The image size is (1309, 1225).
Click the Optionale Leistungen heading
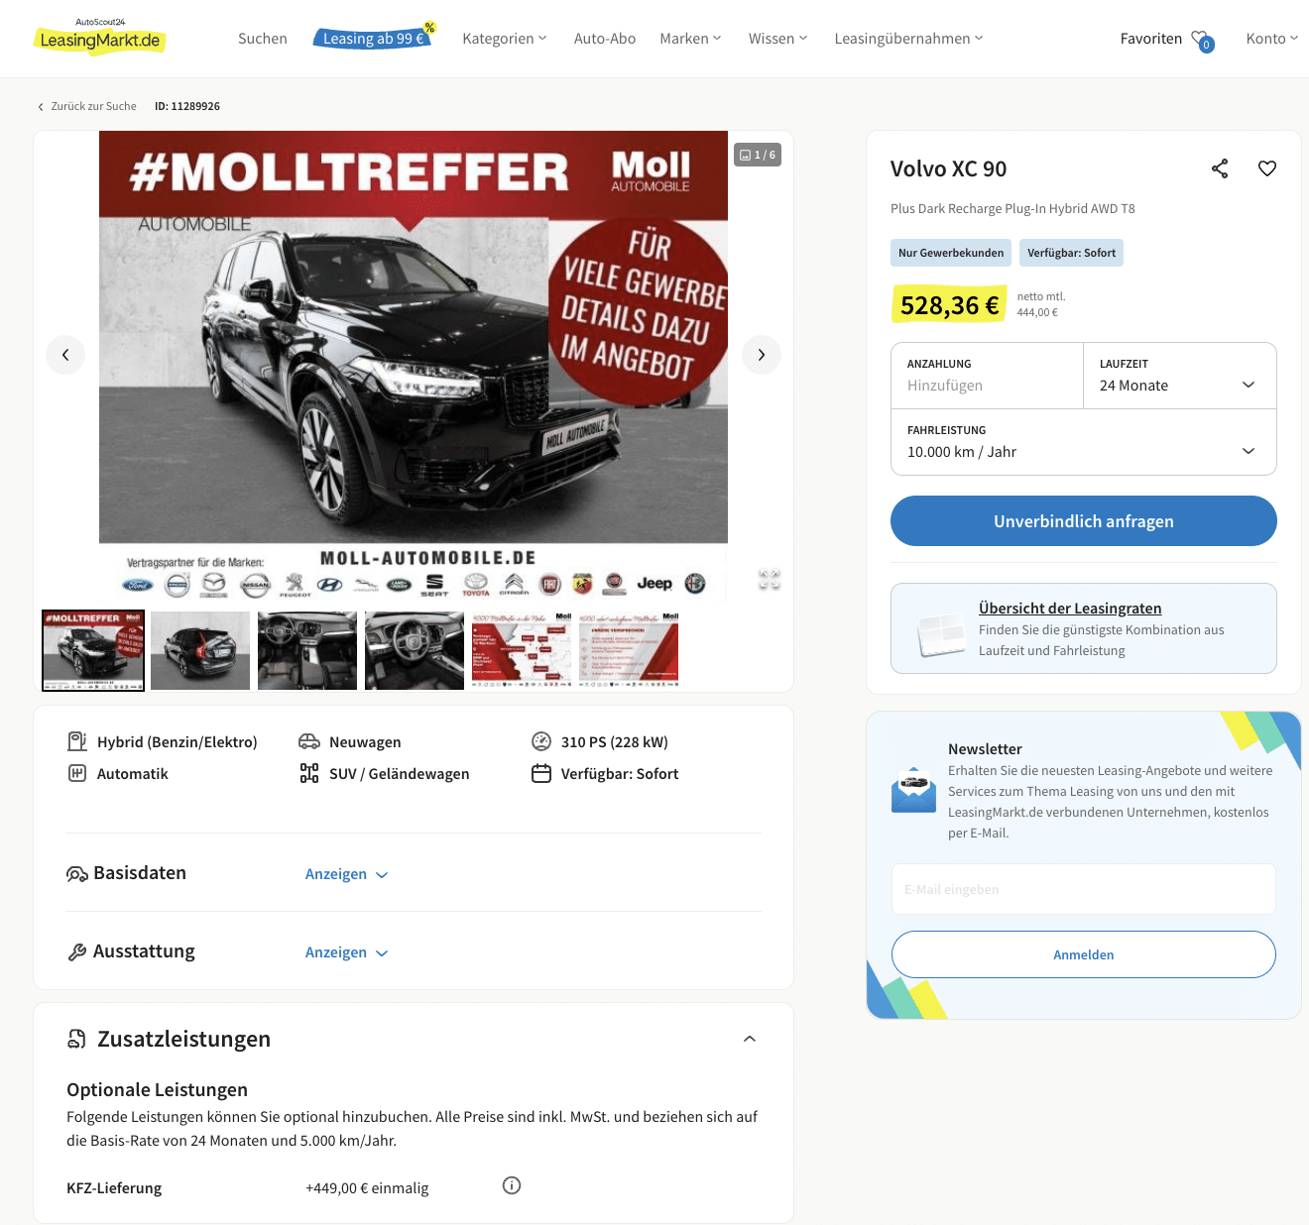click(x=157, y=1089)
